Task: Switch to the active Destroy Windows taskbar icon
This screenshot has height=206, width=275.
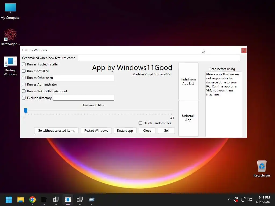Action: coord(68,200)
